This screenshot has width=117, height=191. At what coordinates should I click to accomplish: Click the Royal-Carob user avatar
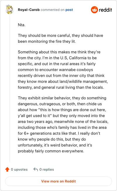[x=9, y=9]
